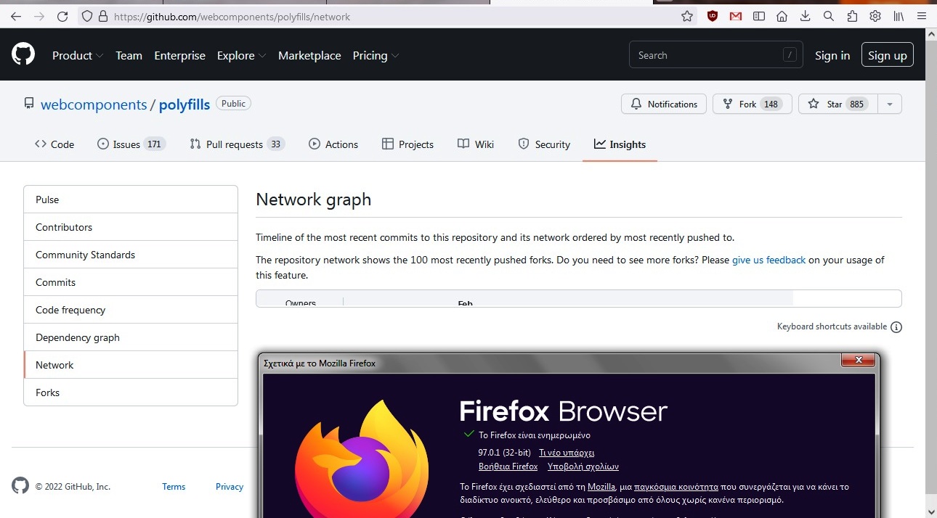Click the slash shortcut key in search
The image size is (937, 518).
[790, 55]
